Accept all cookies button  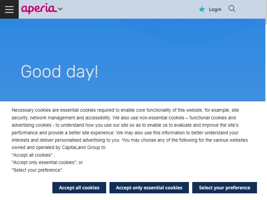click(x=79, y=188)
